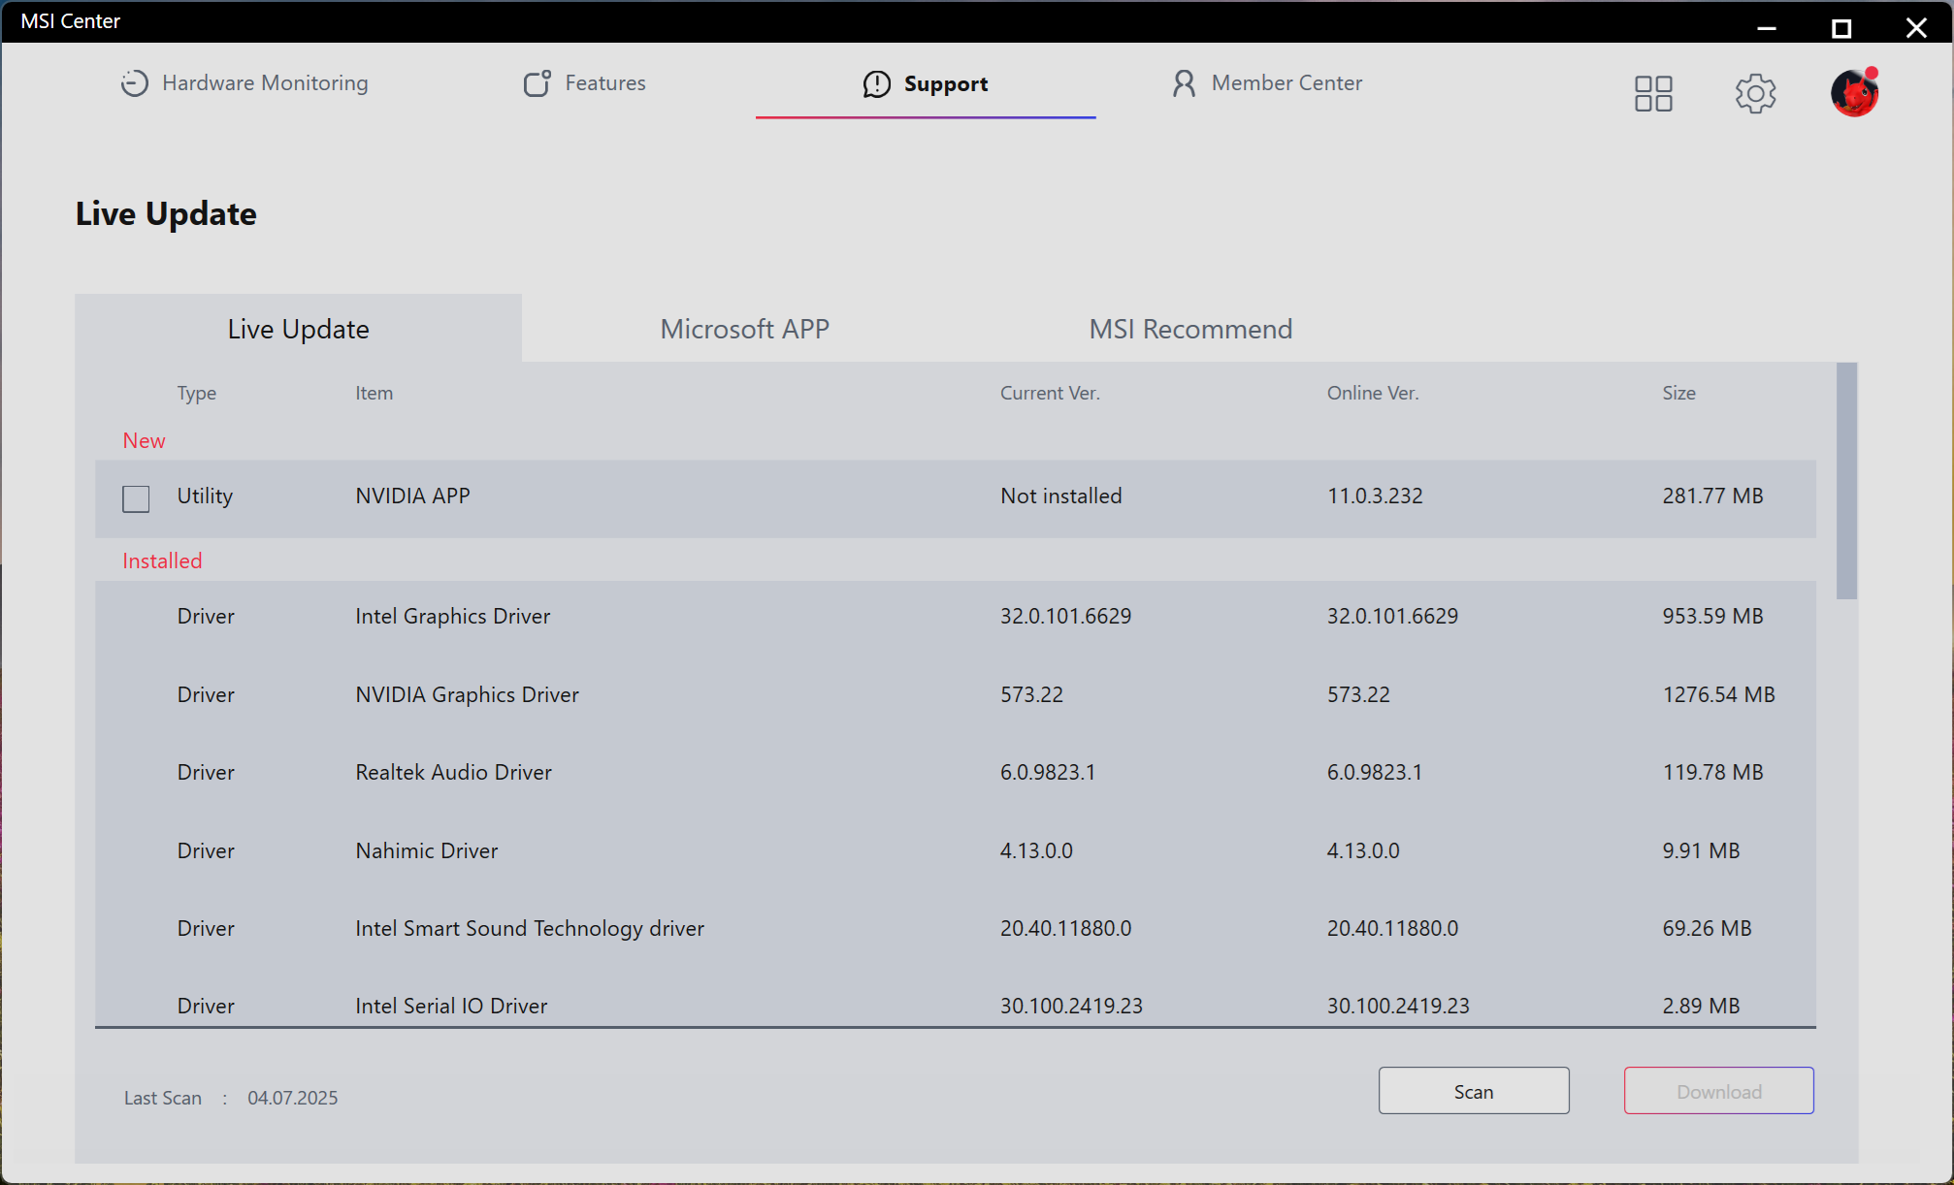
Task: Switch to the MSI Recommend tab
Action: coord(1190,330)
